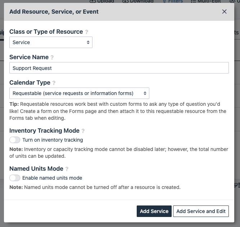This screenshot has width=240, height=227.
Task: Click the dialog title "Add Resource, Service, or Event"
Action: [x=54, y=12]
